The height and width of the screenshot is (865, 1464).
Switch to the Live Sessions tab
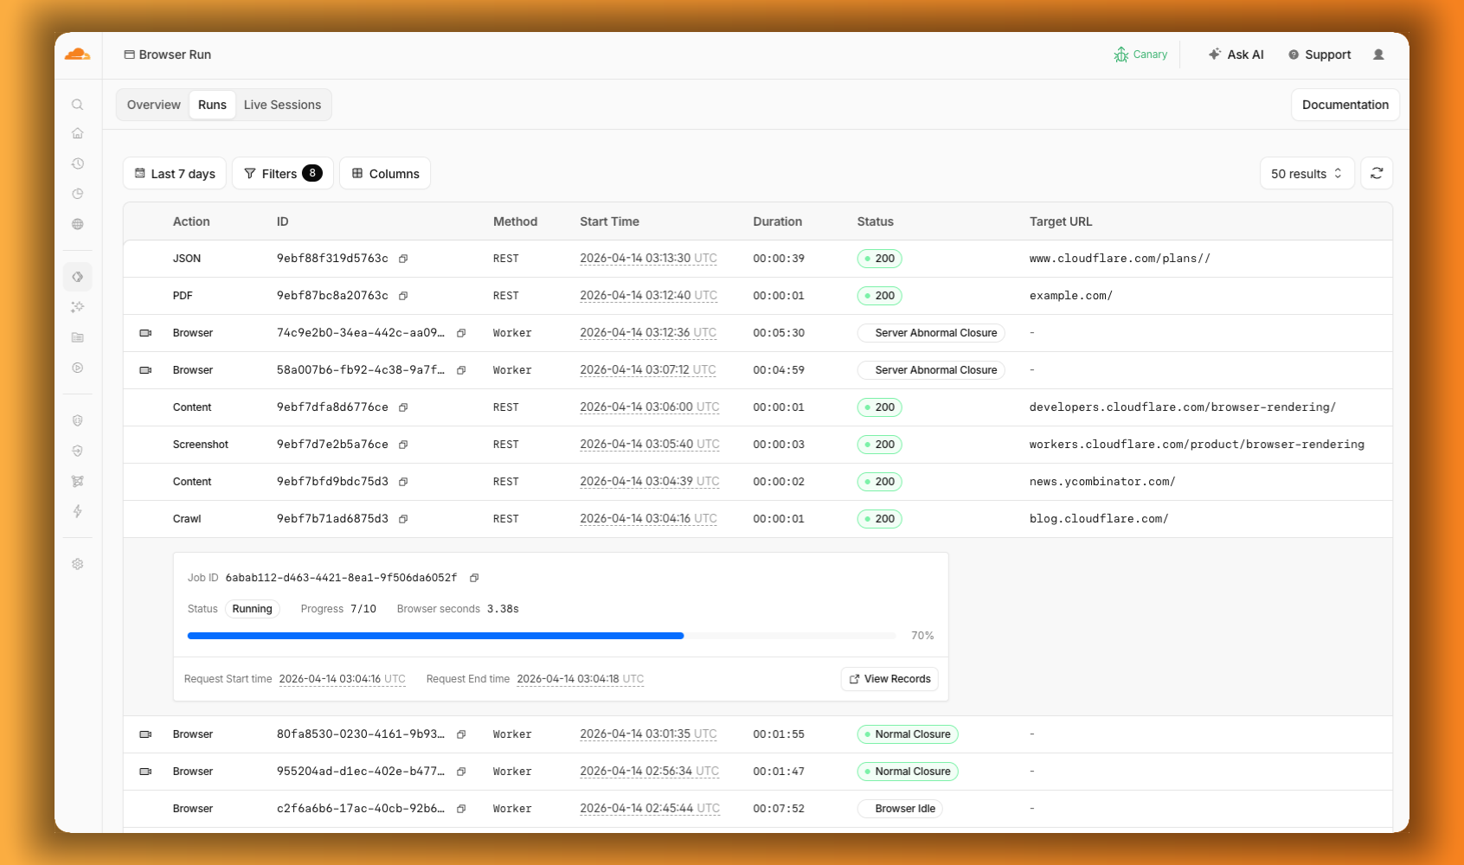[x=283, y=105]
